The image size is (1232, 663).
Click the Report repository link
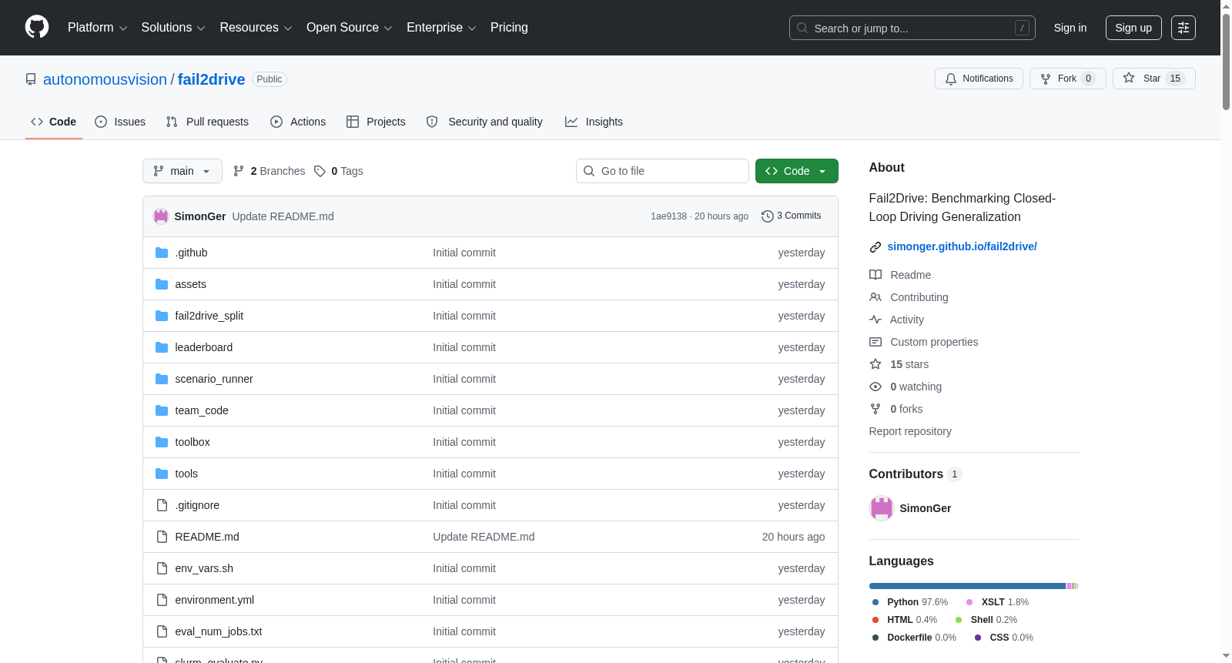pyautogui.click(x=910, y=431)
